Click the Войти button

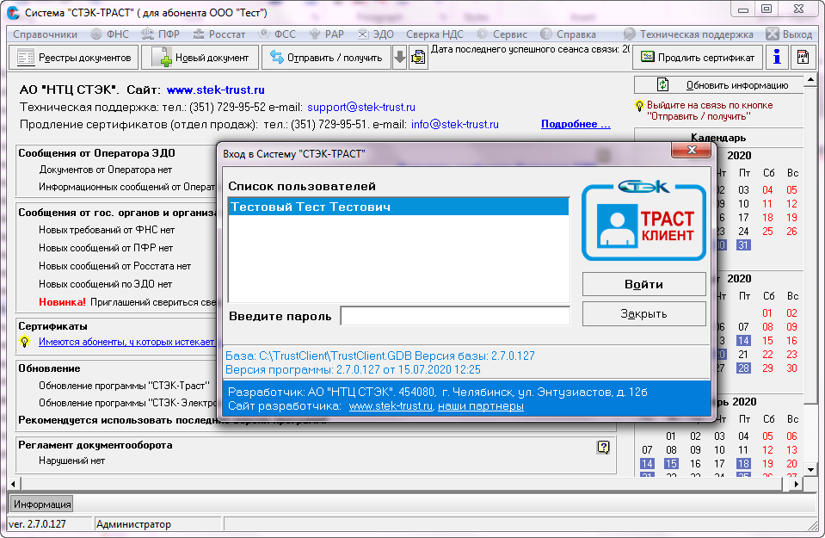[643, 284]
